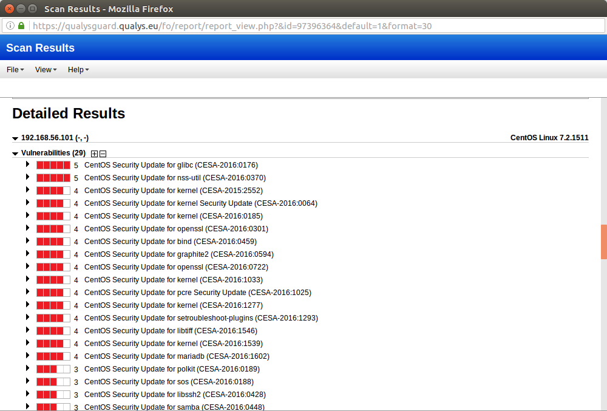This screenshot has height=411, width=607.
Task: Expand all vulnerabilities with plus icon
Action: pos(95,154)
